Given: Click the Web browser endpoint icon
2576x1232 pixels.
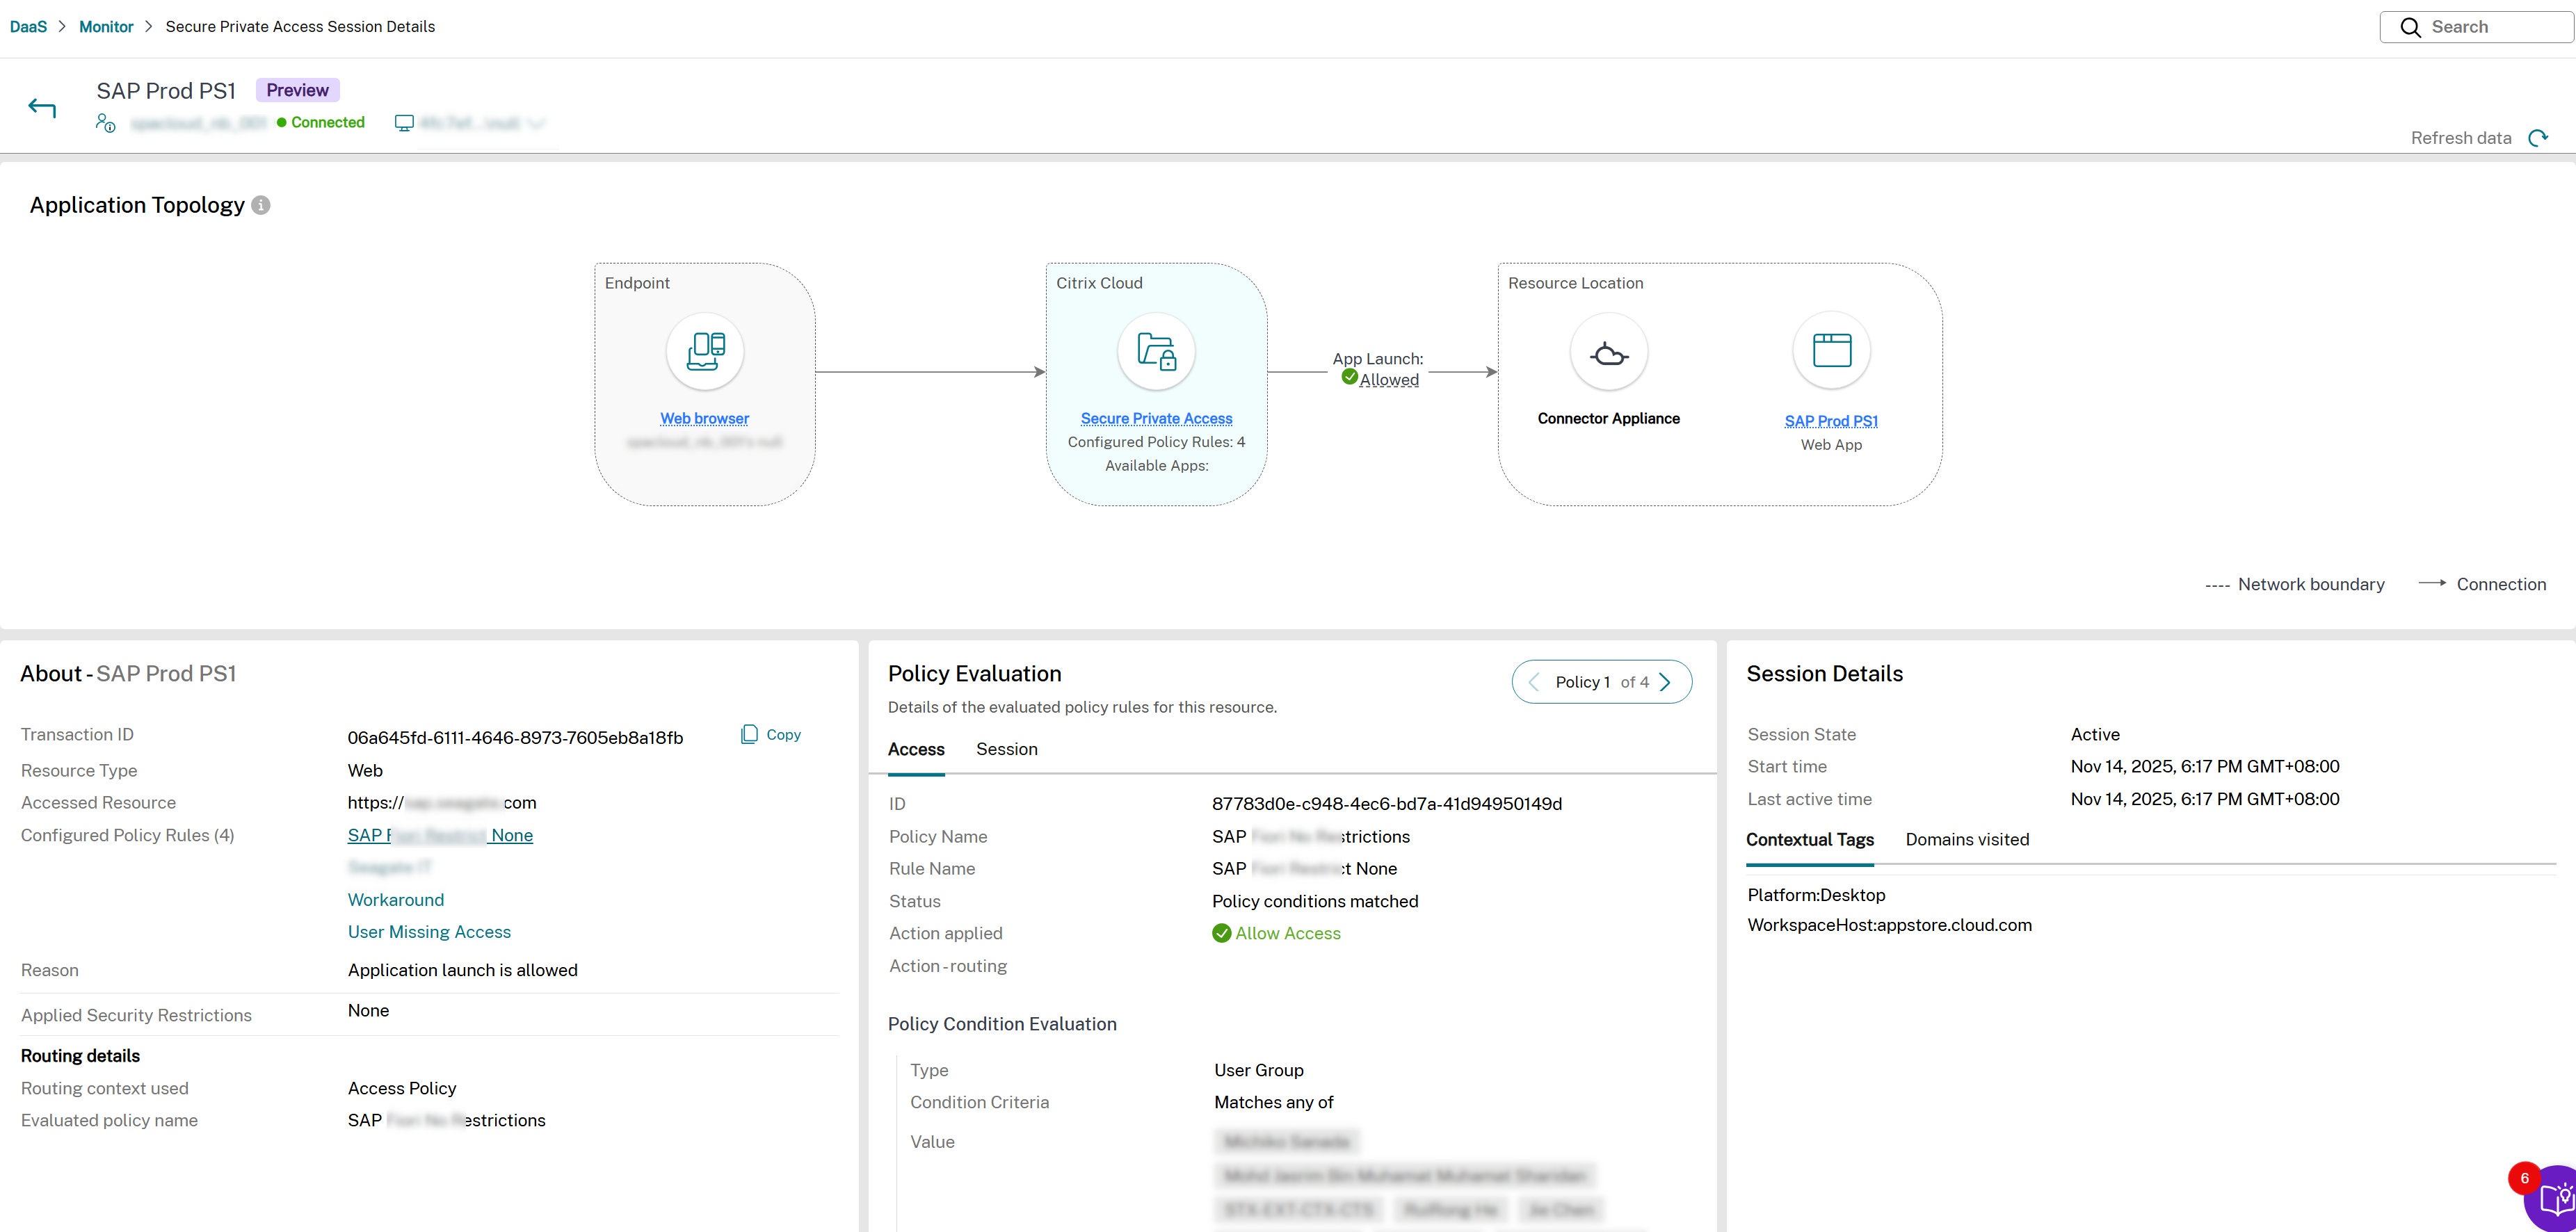Looking at the screenshot, I should [704, 352].
